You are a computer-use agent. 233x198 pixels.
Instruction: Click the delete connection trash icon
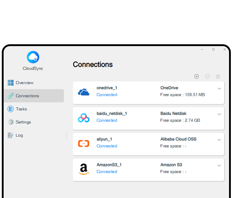(218, 76)
